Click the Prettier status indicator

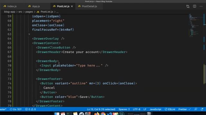184,109
